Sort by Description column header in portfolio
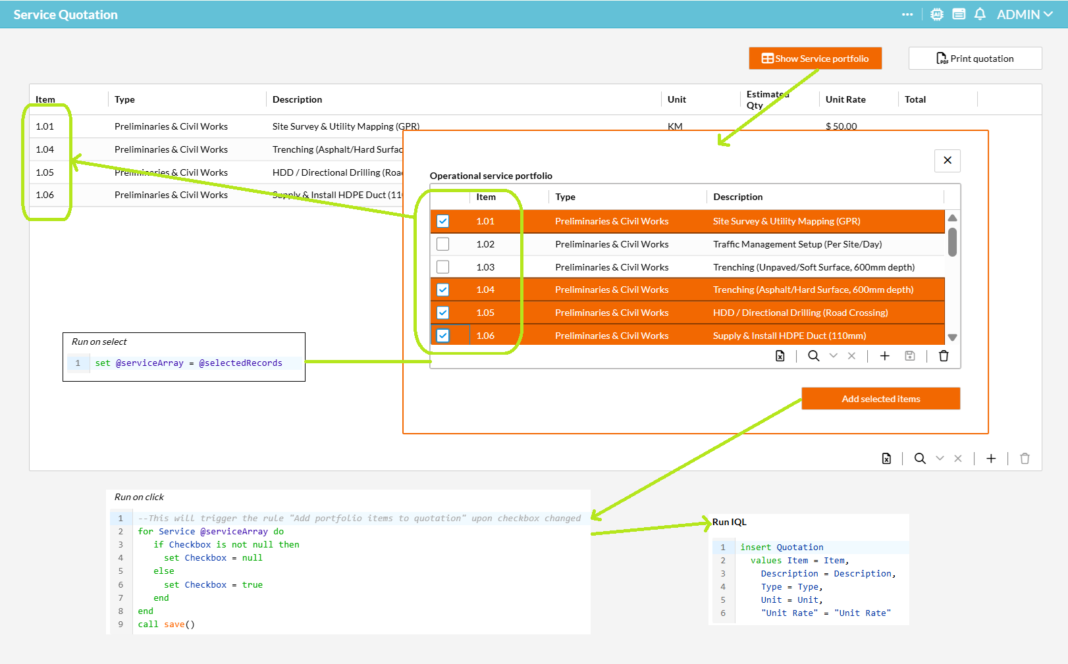Screen dimensions: 1068x664 738,197
